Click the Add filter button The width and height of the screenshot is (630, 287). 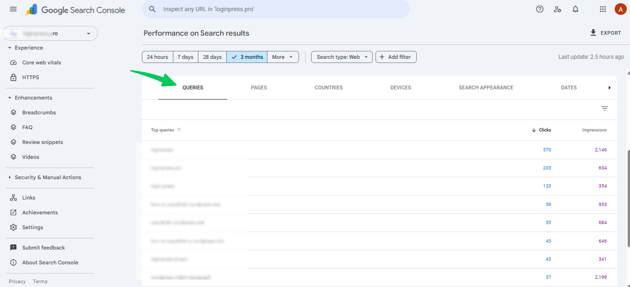tap(396, 56)
